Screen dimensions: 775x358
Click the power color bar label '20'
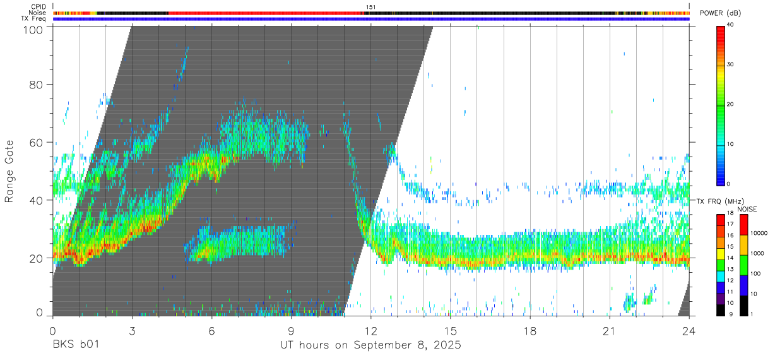[x=730, y=104]
